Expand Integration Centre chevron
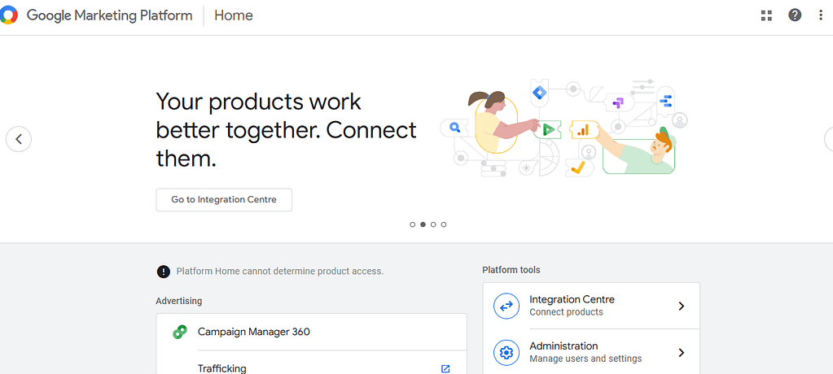Image resolution: width=833 pixels, height=374 pixels. (x=681, y=306)
